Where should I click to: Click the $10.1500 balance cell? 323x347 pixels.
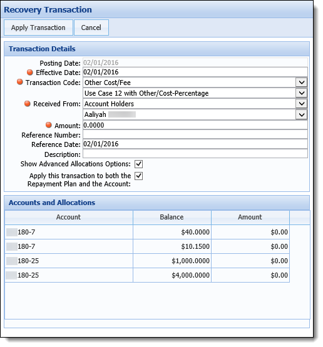172,246
